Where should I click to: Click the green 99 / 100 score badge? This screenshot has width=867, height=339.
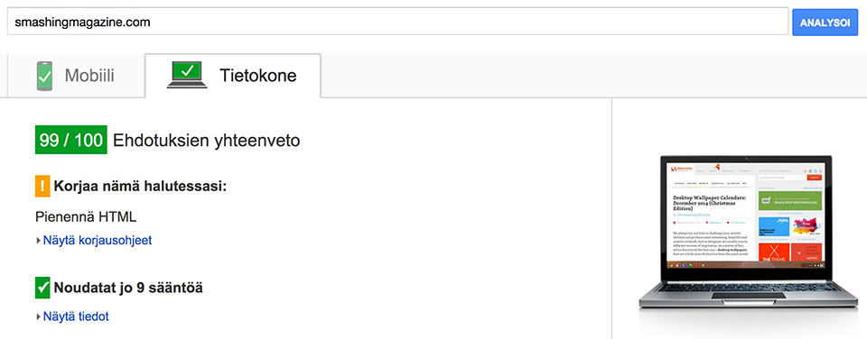coord(70,141)
